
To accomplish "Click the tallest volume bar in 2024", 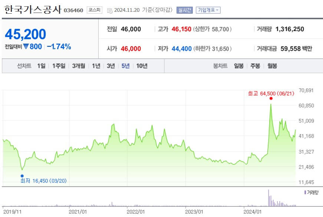I will [x=268, y=198].
